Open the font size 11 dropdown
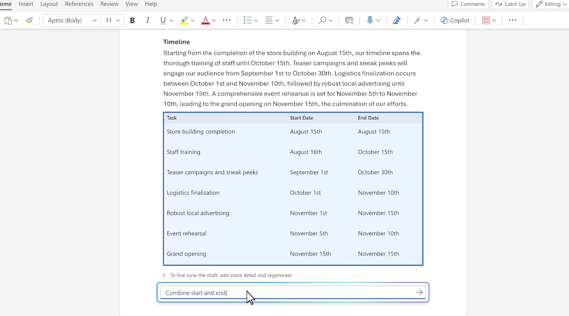Image resolution: width=569 pixels, height=316 pixels. coord(112,21)
